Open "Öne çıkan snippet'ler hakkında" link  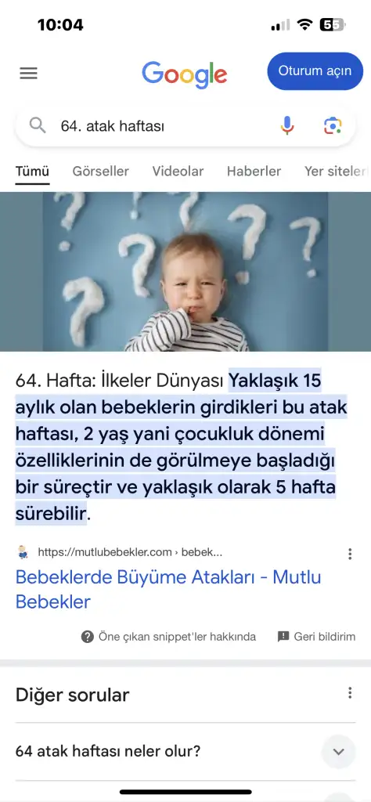[x=178, y=637]
